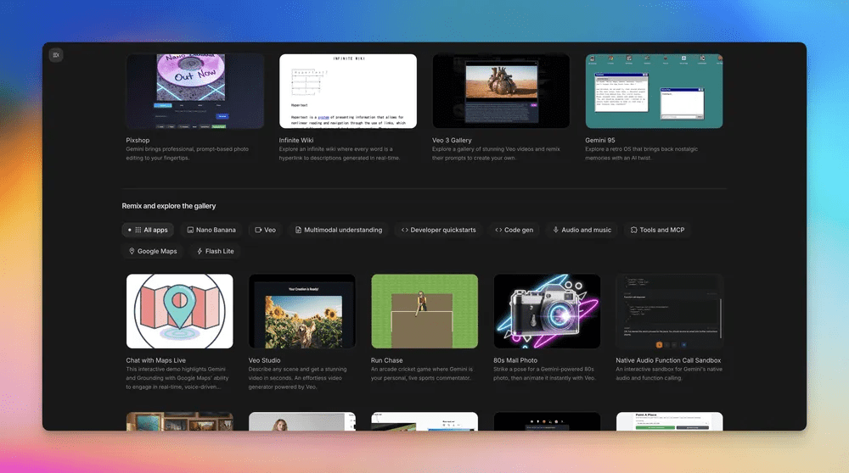Image resolution: width=849 pixels, height=473 pixels.
Task: Filter gallery by Veo
Action: point(266,230)
